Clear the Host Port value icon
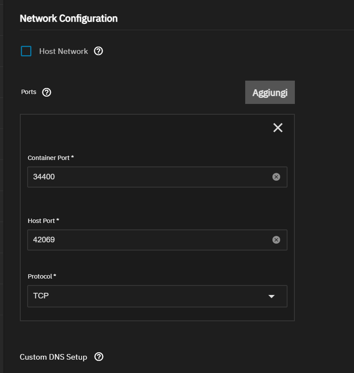 click(276, 240)
